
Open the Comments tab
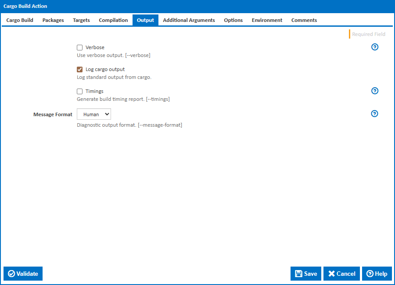[304, 20]
